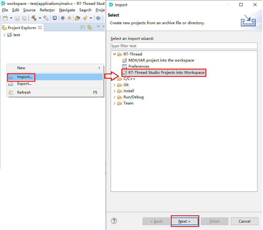Click Cancel in the Import dialog
The width and height of the screenshot is (263, 230).
(244, 221)
